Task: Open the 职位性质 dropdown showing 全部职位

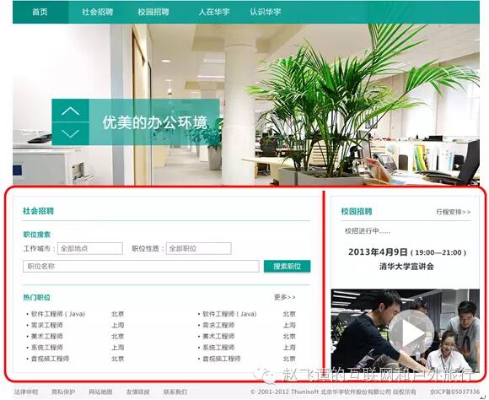Action: pos(199,249)
